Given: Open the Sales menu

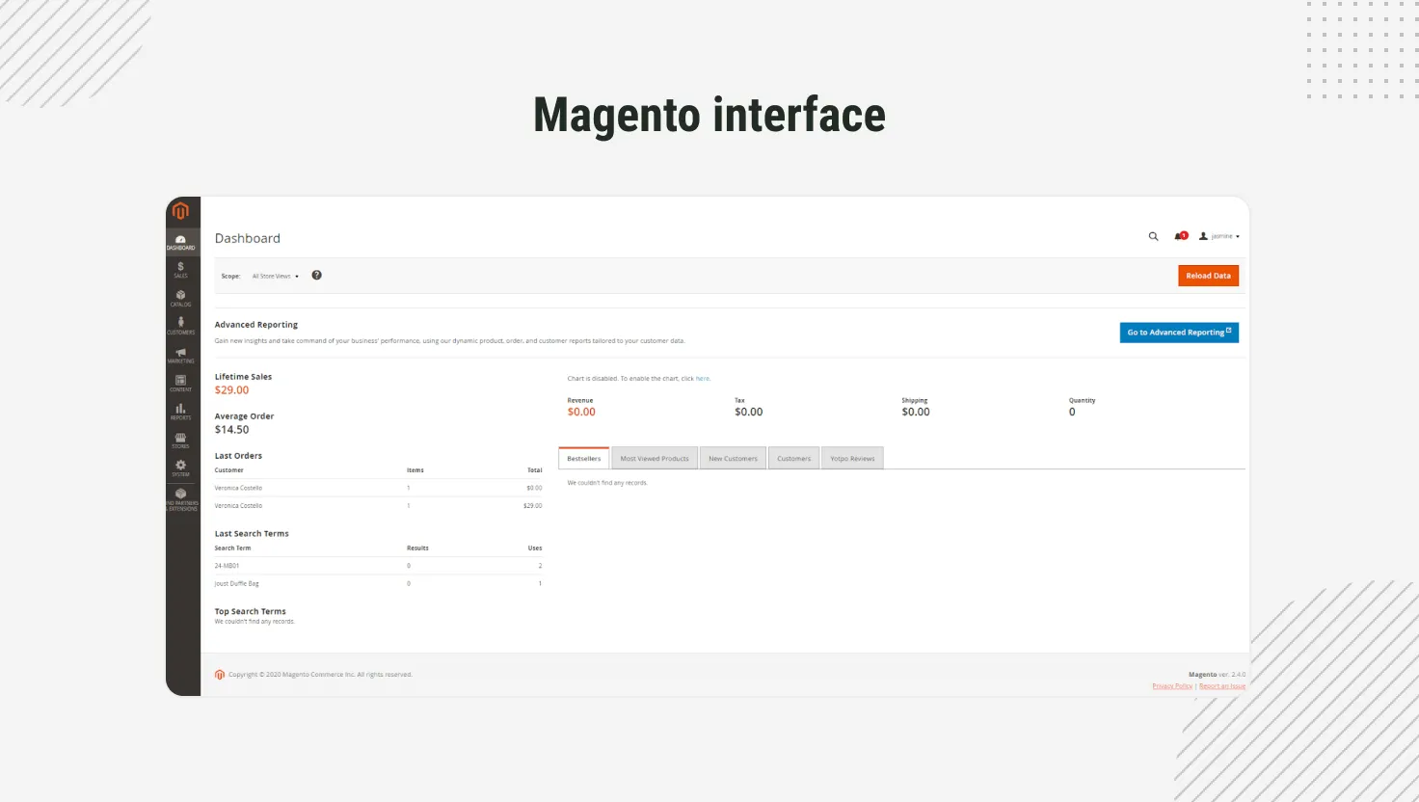Looking at the screenshot, I should [180, 269].
